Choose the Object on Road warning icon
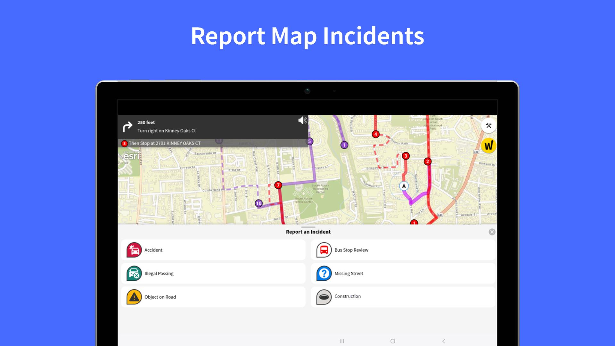Viewport: 615px width, 346px height. 134,297
